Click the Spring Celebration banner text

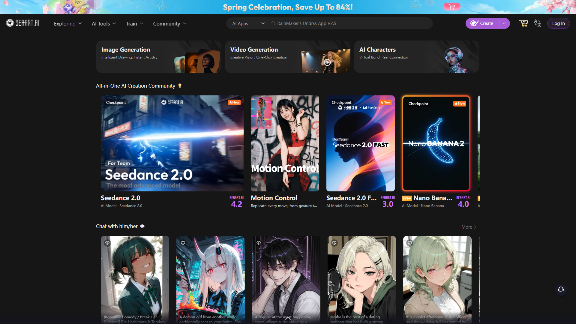[288, 7]
